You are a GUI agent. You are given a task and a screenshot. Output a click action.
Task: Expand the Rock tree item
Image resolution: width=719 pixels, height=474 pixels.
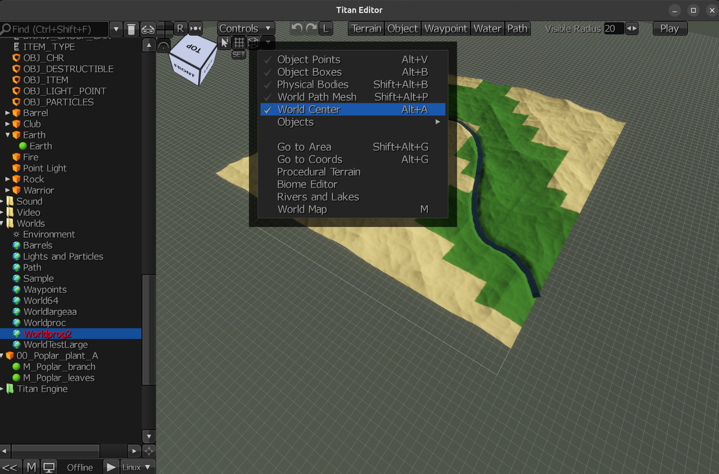(x=8, y=179)
